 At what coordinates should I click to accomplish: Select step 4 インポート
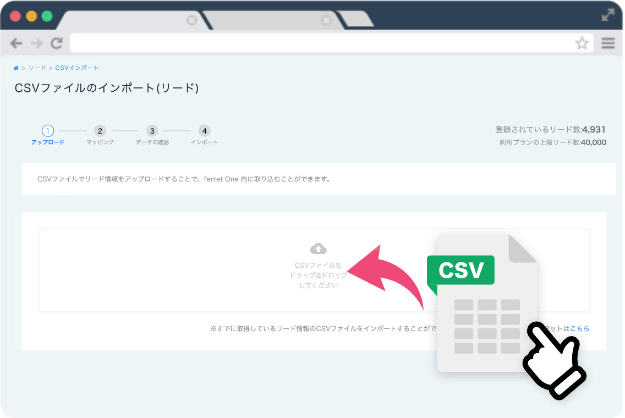204,131
